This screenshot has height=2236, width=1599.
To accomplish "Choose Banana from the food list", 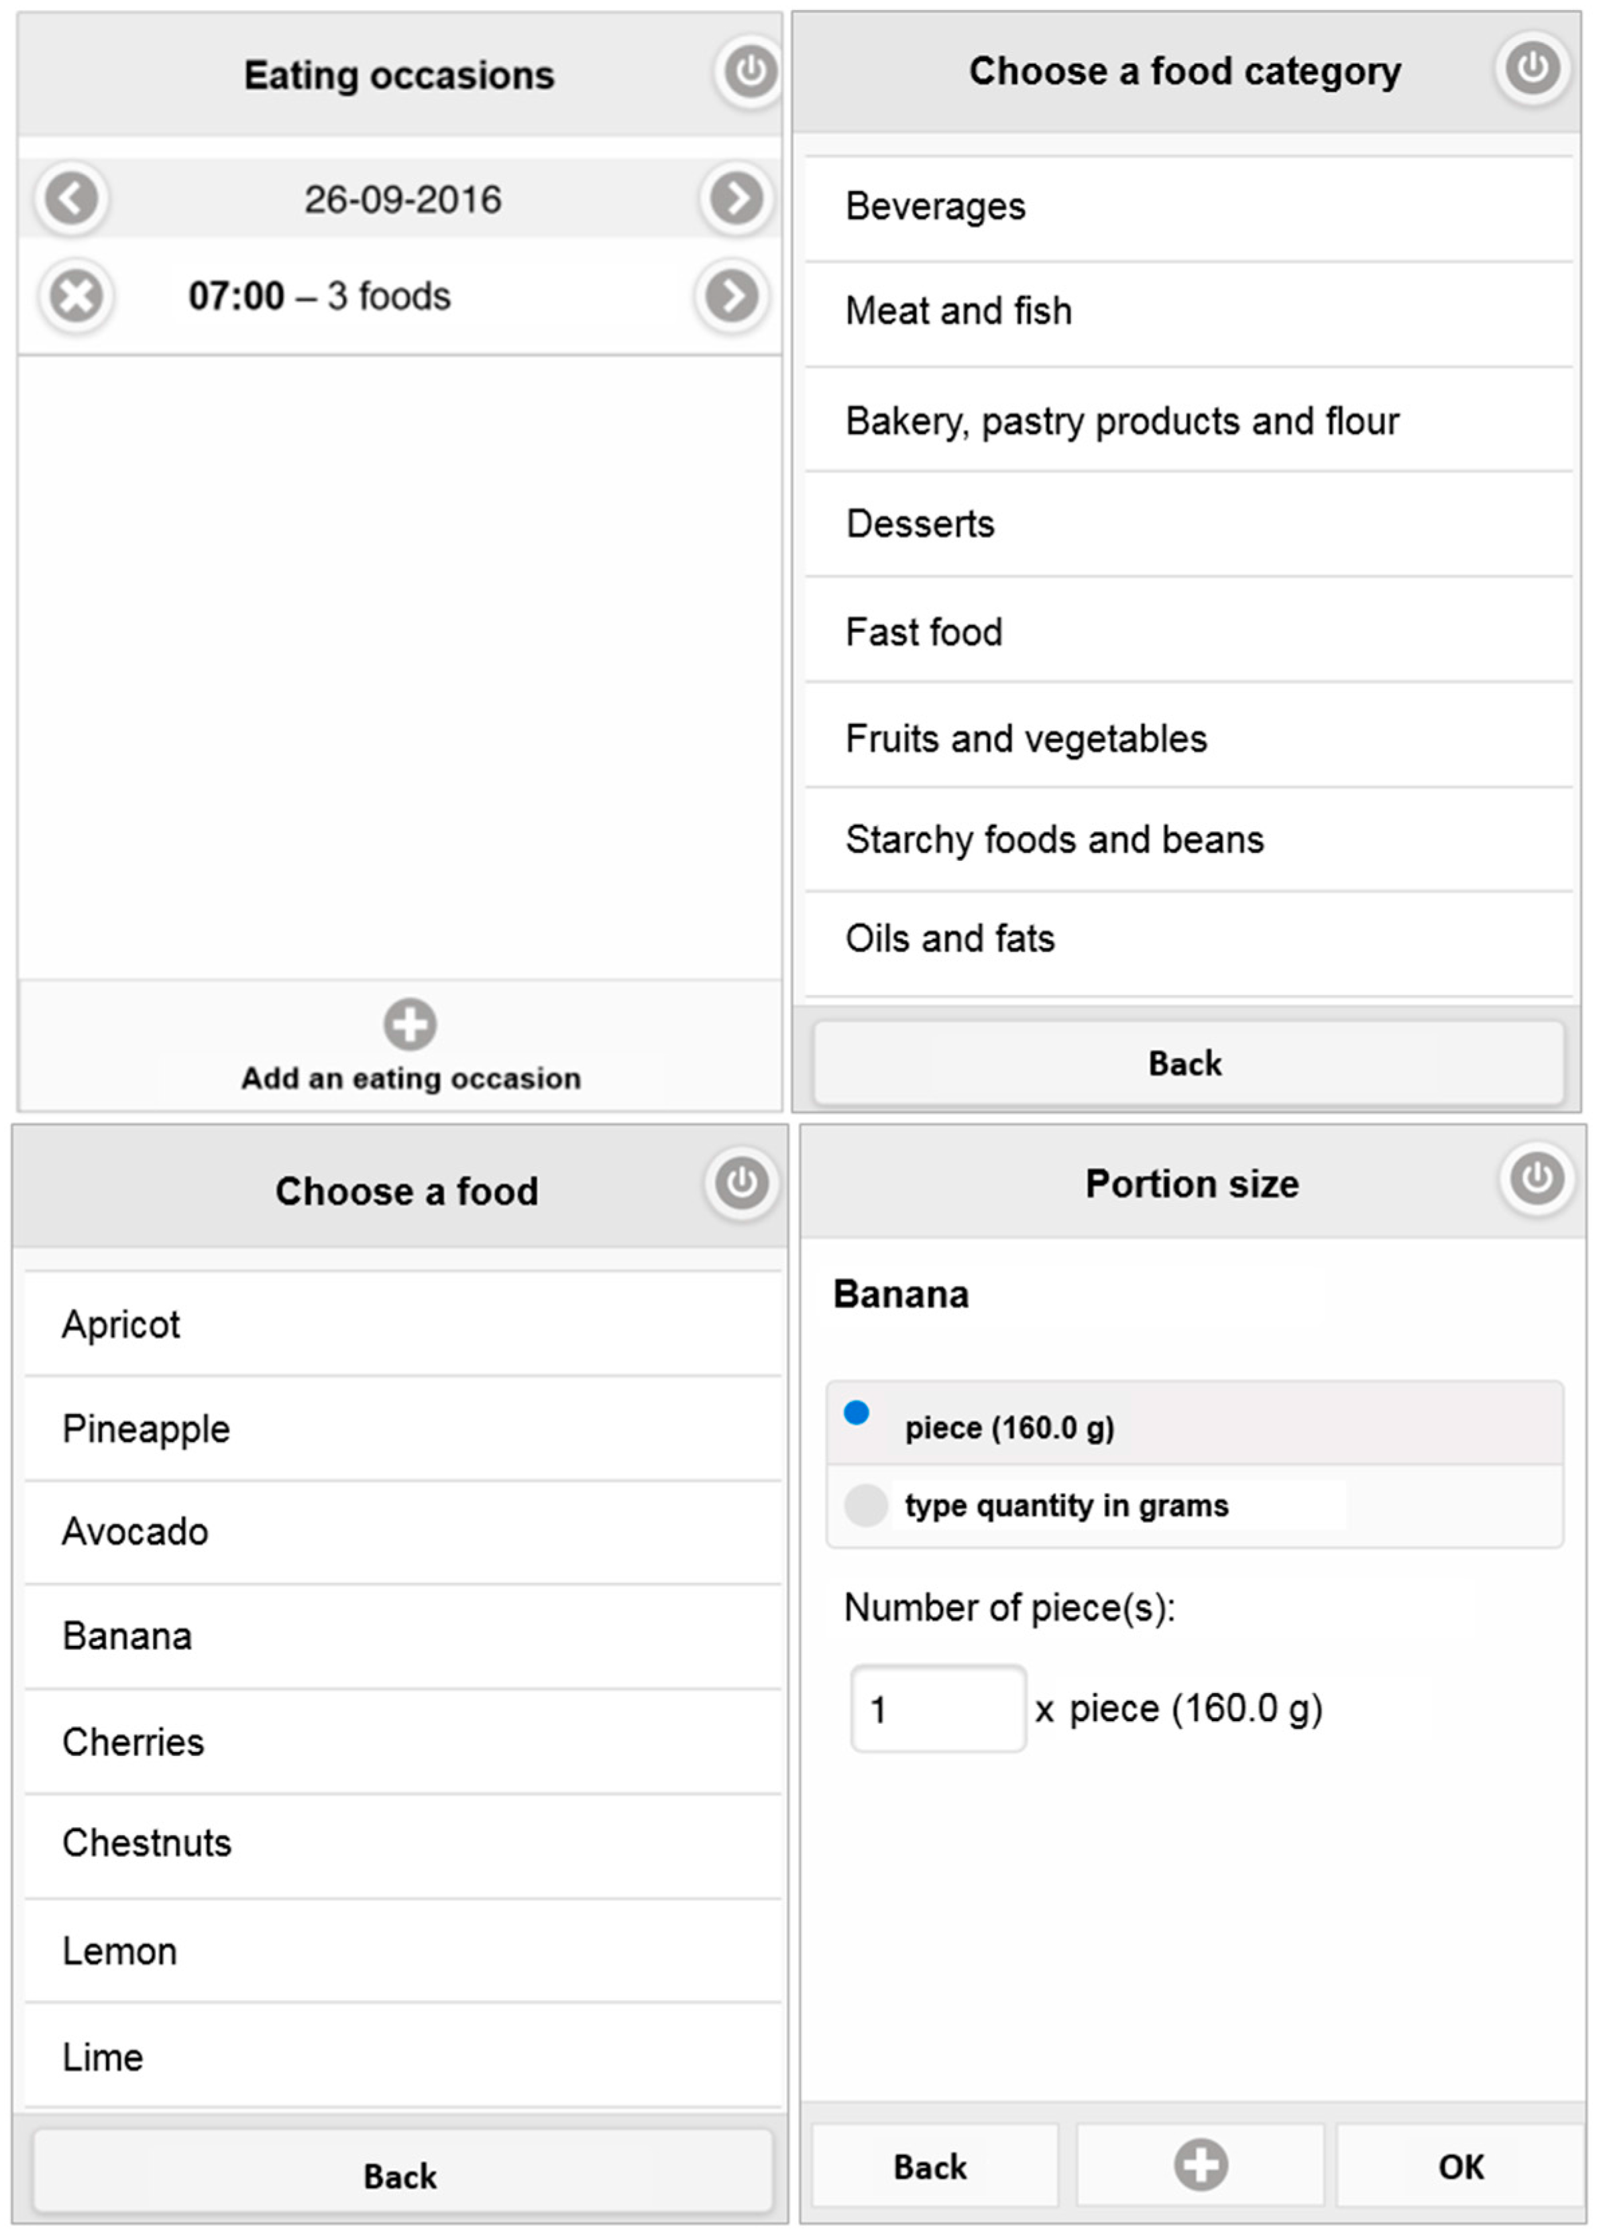I will coord(128,1636).
